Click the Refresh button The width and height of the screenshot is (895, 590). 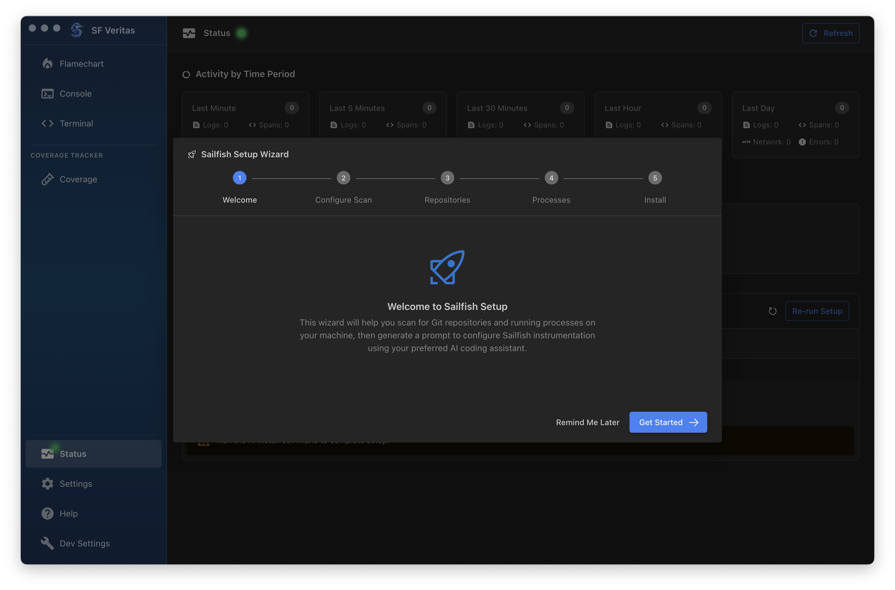click(x=831, y=33)
